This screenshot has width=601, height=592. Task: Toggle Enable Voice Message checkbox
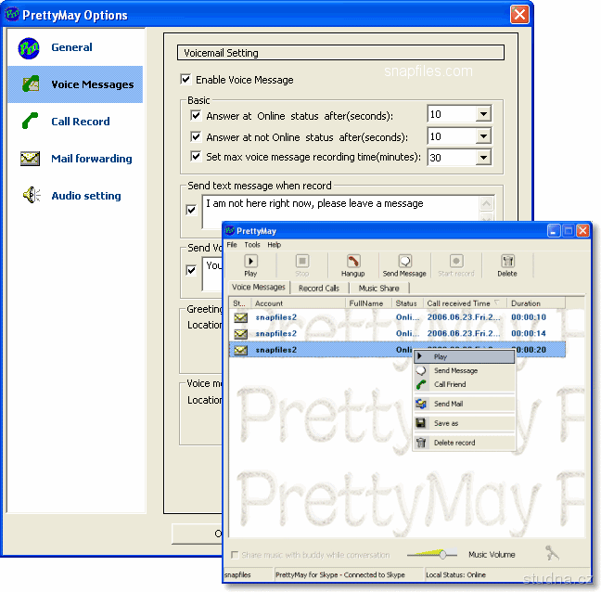(185, 80)
